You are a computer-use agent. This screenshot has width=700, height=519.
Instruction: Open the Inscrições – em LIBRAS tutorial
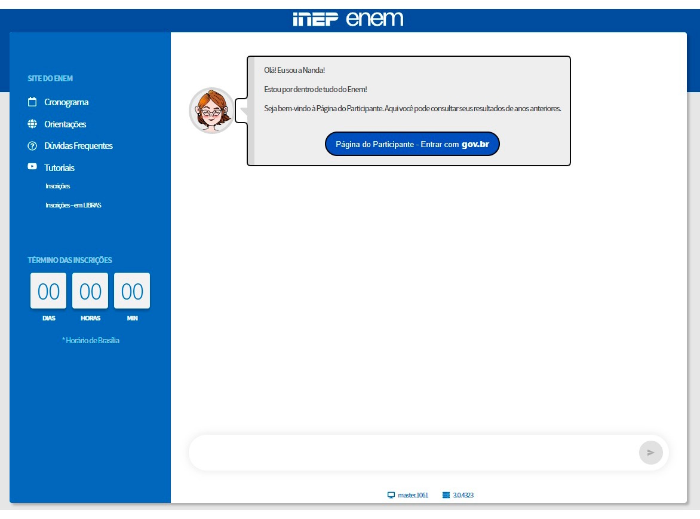click(x=73, y=205)
